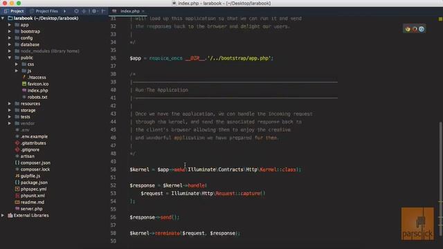
Task: Select gulpfile.js file
Action: (x=30, y=176)
